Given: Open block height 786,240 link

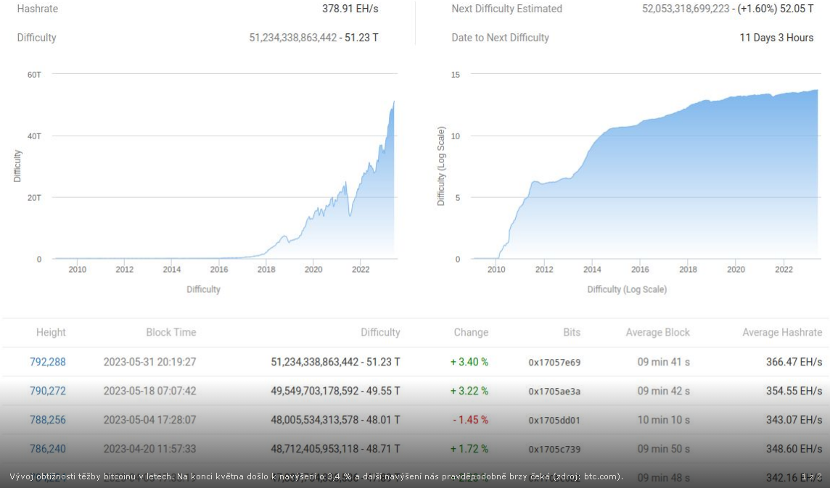Looking at the screenshot, I should tap(48, 449).
